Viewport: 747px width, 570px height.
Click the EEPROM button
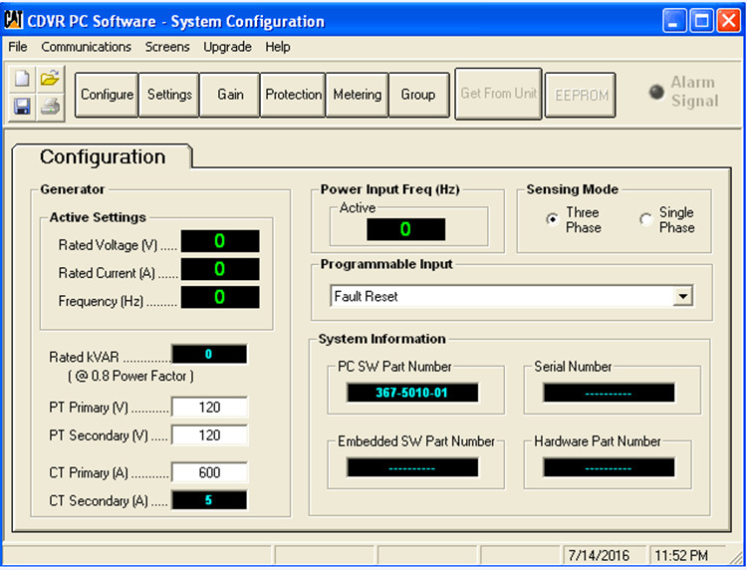click(581, 95)
